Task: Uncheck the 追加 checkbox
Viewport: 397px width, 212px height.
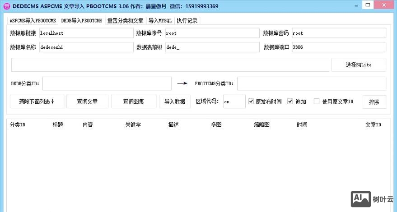Action: coord(290,101)
